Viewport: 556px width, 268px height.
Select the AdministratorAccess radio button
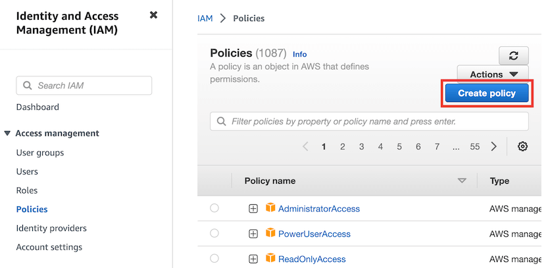[214, 208]
